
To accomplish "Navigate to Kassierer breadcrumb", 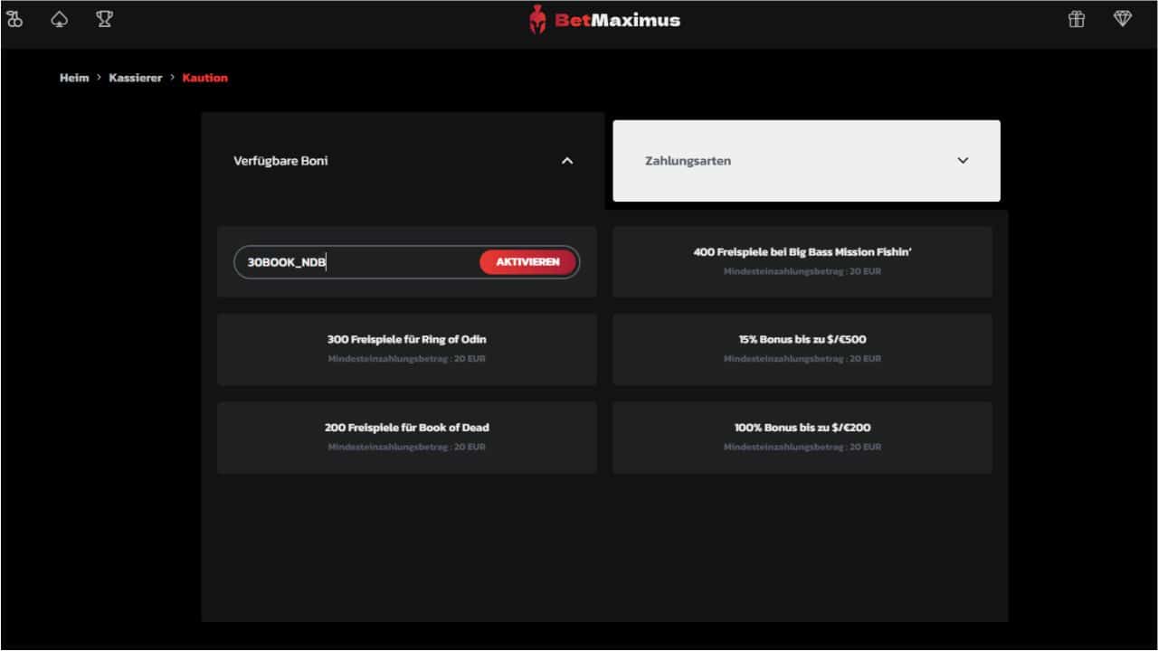I will pyautogui.click(x=136, y=78).
